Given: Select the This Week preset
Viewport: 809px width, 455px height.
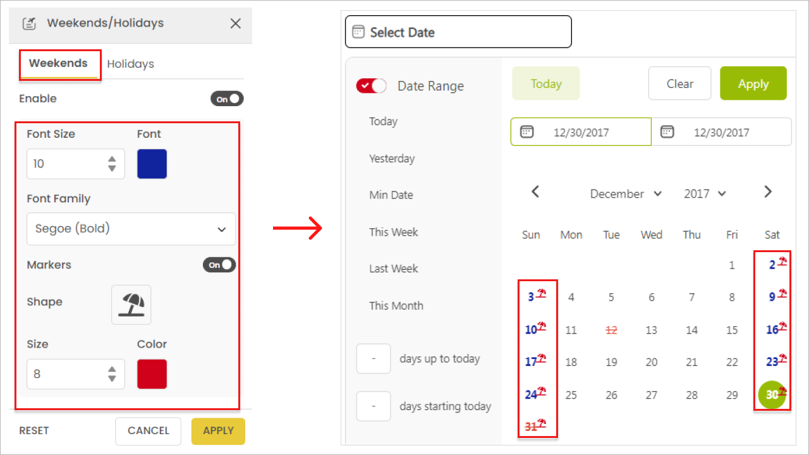Looking at the screenshot, I should tap(393, 232).
